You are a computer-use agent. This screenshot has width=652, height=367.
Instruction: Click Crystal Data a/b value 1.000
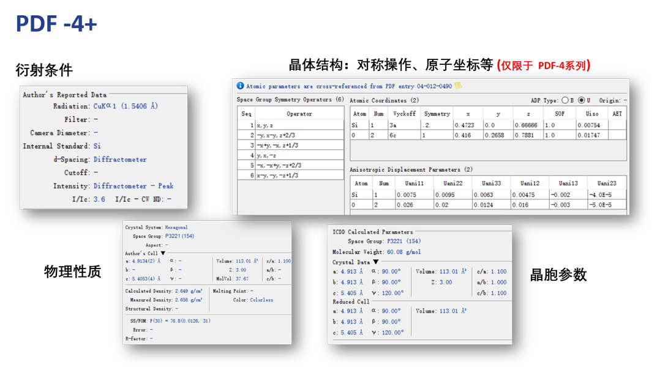[x=498, y=282]
